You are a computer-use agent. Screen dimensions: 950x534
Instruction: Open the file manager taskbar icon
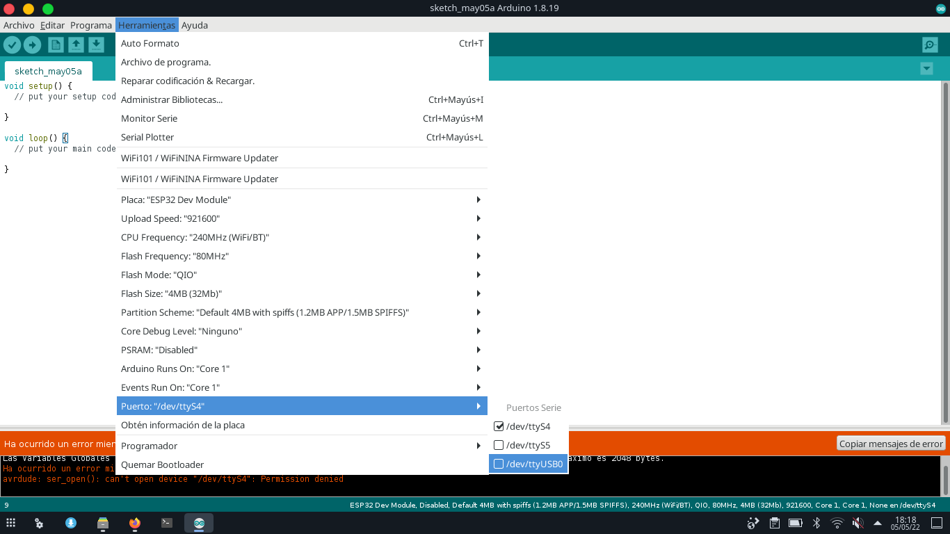click(103, 523)
